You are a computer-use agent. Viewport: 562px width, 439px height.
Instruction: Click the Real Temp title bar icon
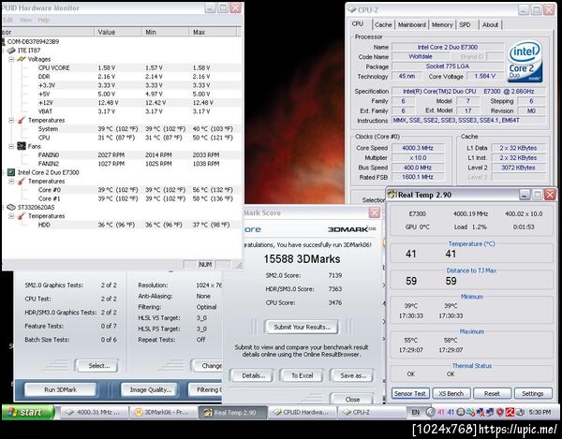tap(392, 195)
